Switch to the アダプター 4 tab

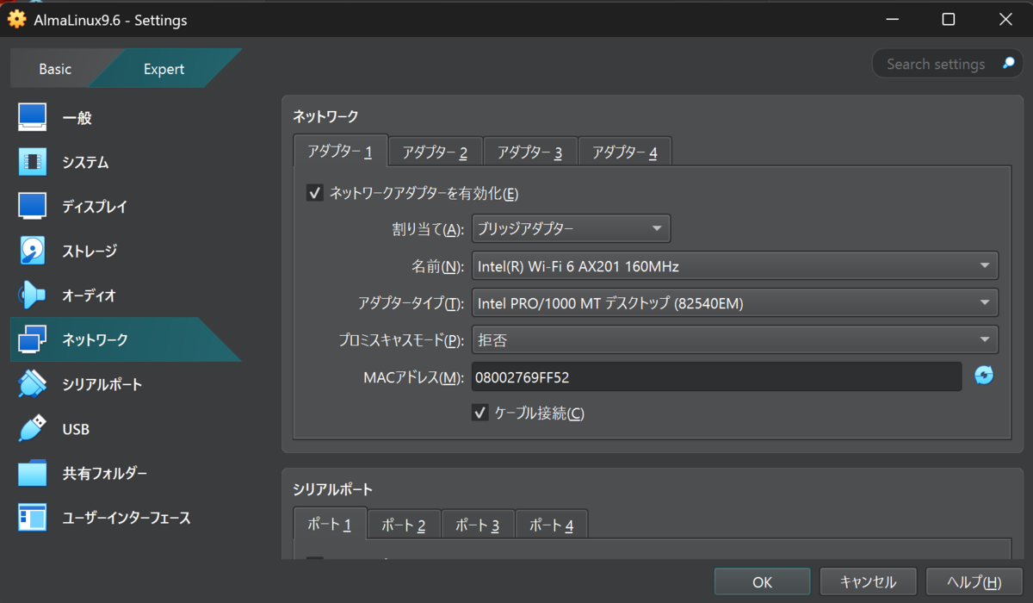click(x=625, y=152)
